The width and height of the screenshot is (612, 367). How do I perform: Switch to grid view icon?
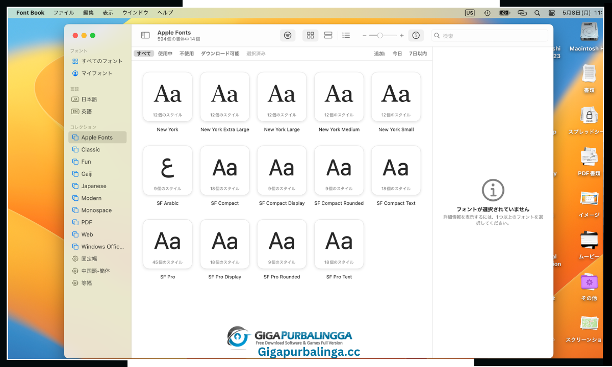click(310, 35)
